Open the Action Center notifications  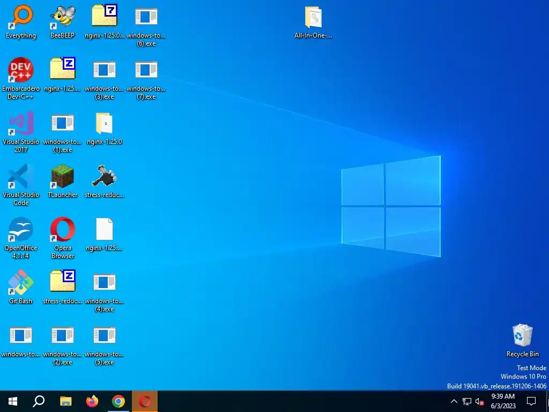(531, 401)
